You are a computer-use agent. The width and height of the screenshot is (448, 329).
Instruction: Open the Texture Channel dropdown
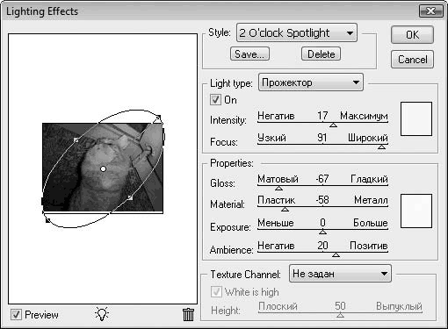click(340, 274)
